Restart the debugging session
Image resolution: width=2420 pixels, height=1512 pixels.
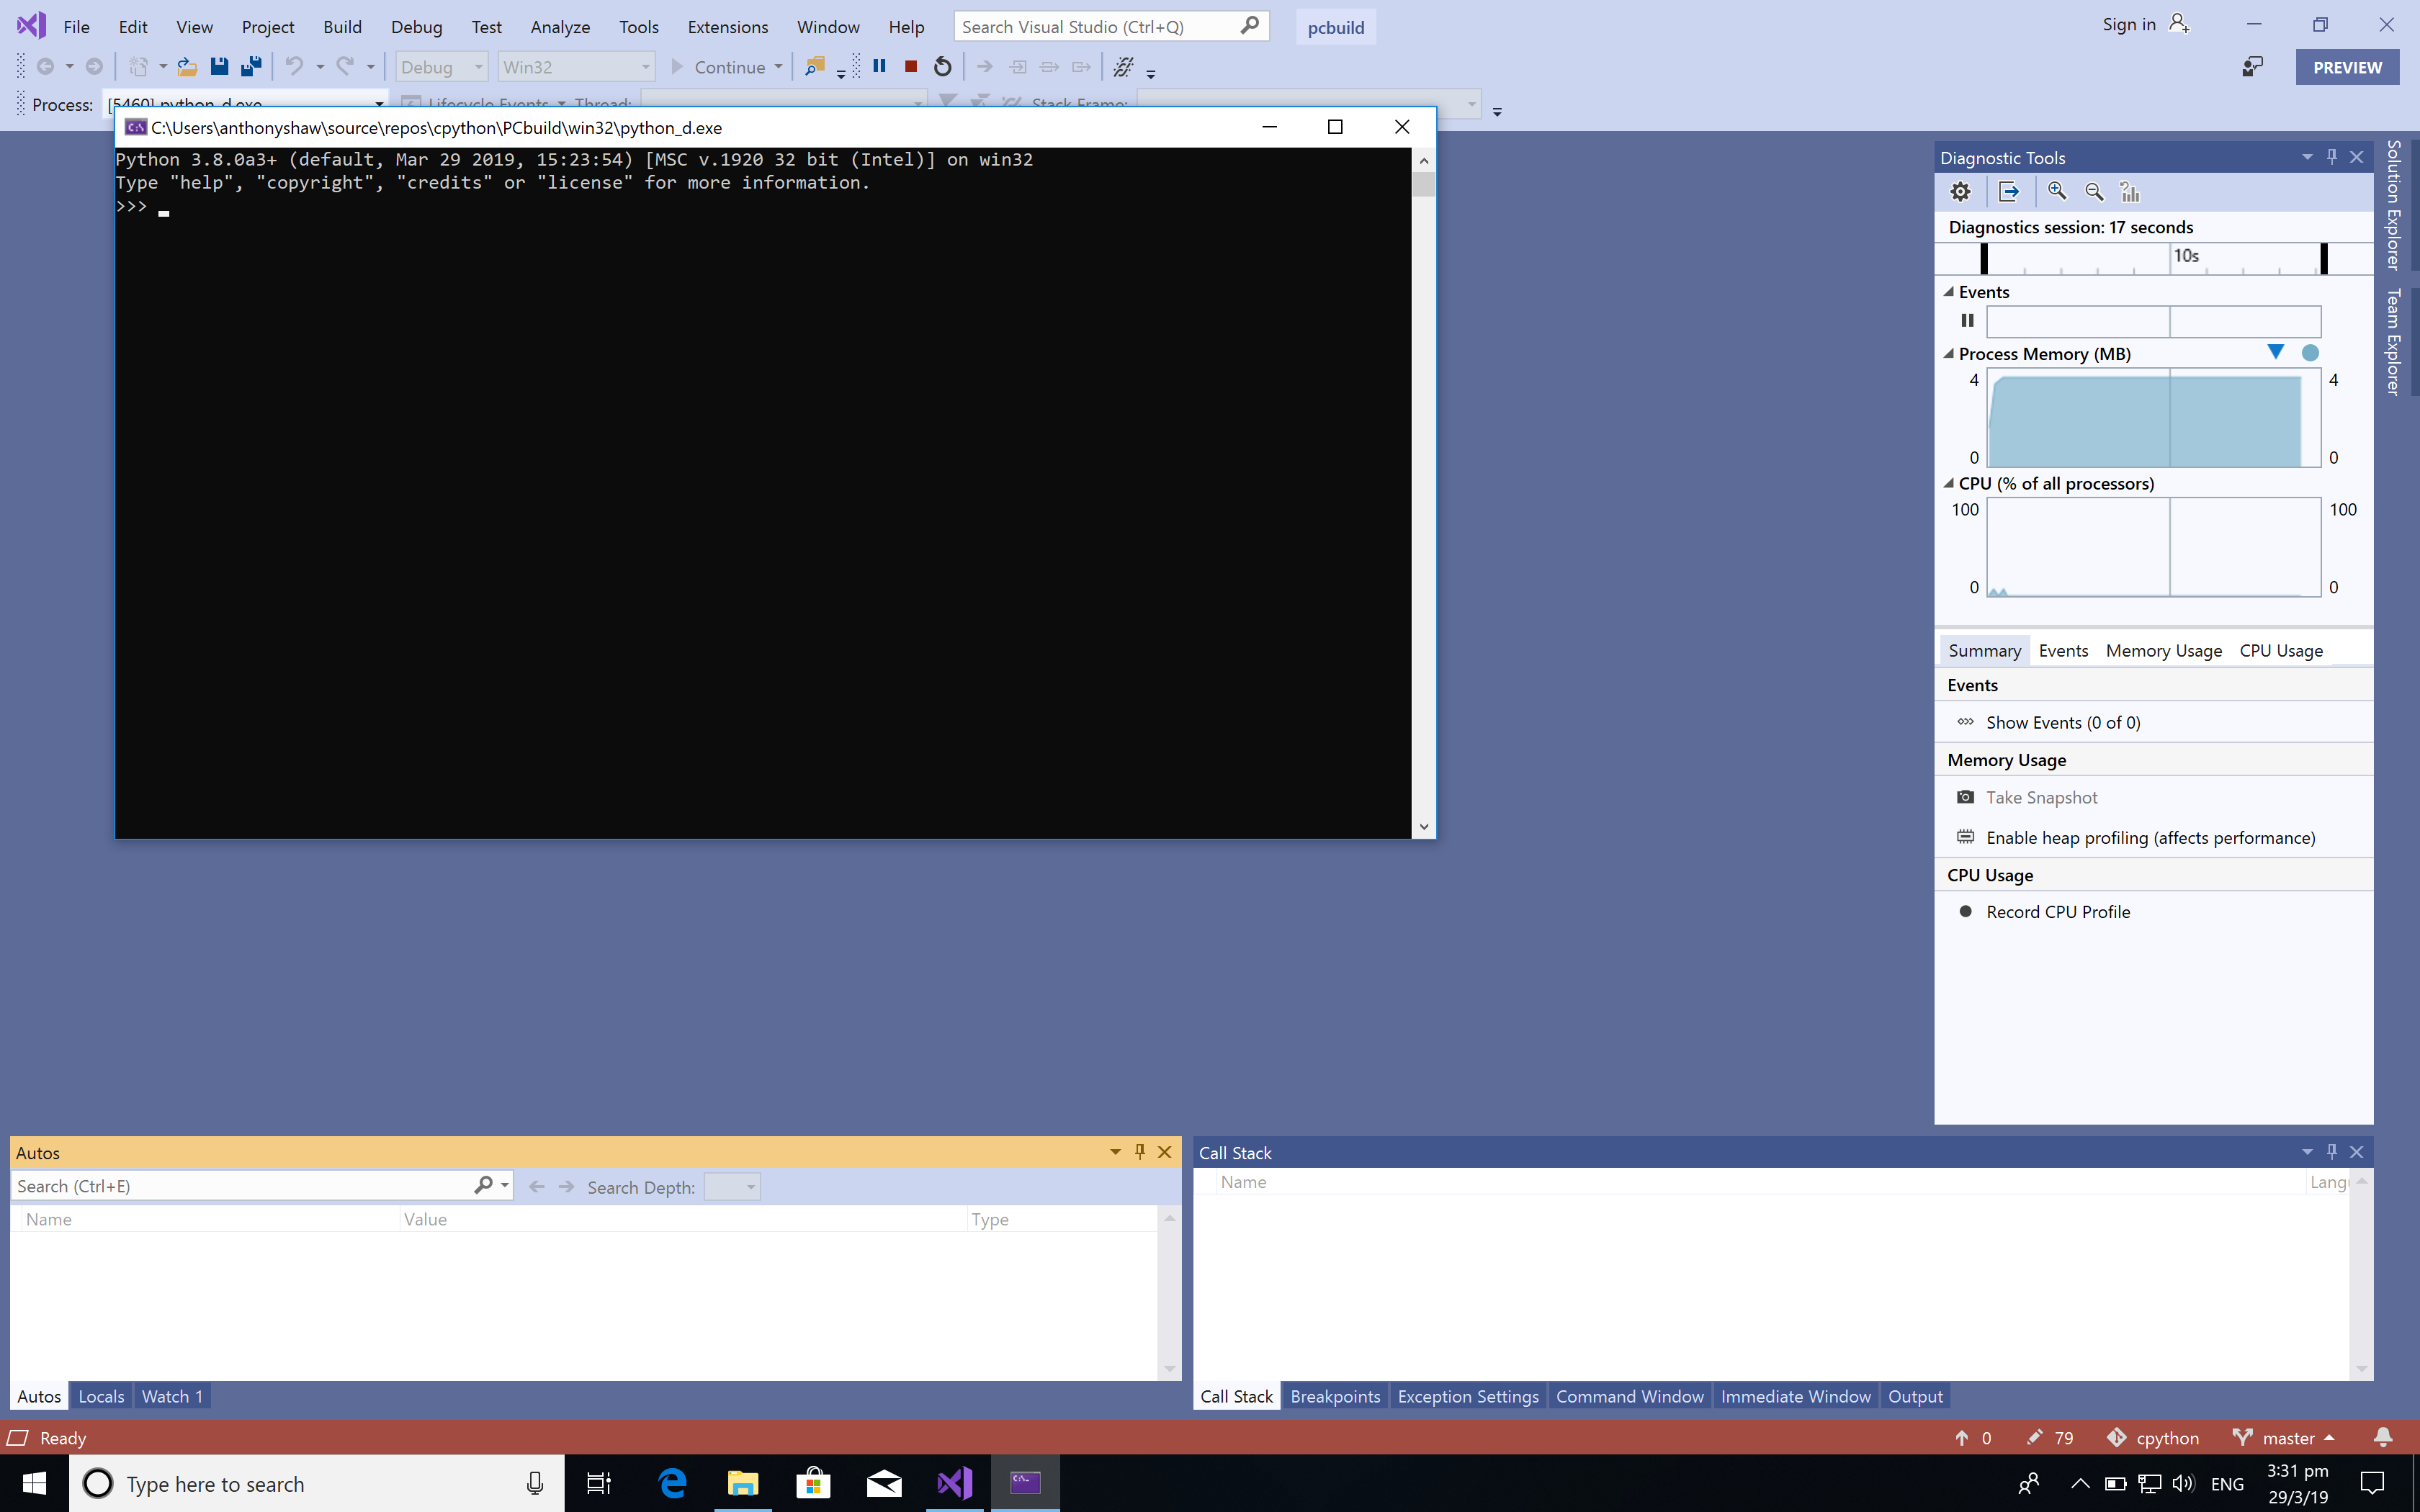[941, 66]
